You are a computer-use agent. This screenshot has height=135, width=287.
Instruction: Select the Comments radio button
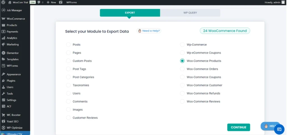click(68, 101)
